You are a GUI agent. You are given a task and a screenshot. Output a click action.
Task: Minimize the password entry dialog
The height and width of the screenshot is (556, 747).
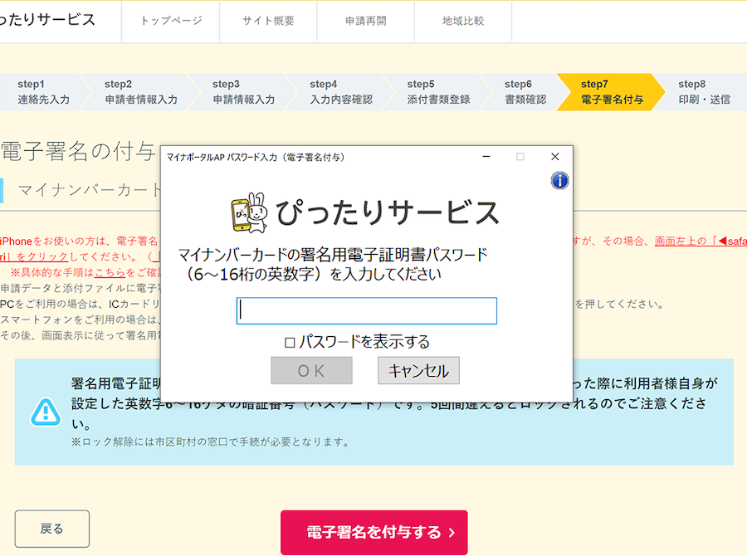[486, 157]
